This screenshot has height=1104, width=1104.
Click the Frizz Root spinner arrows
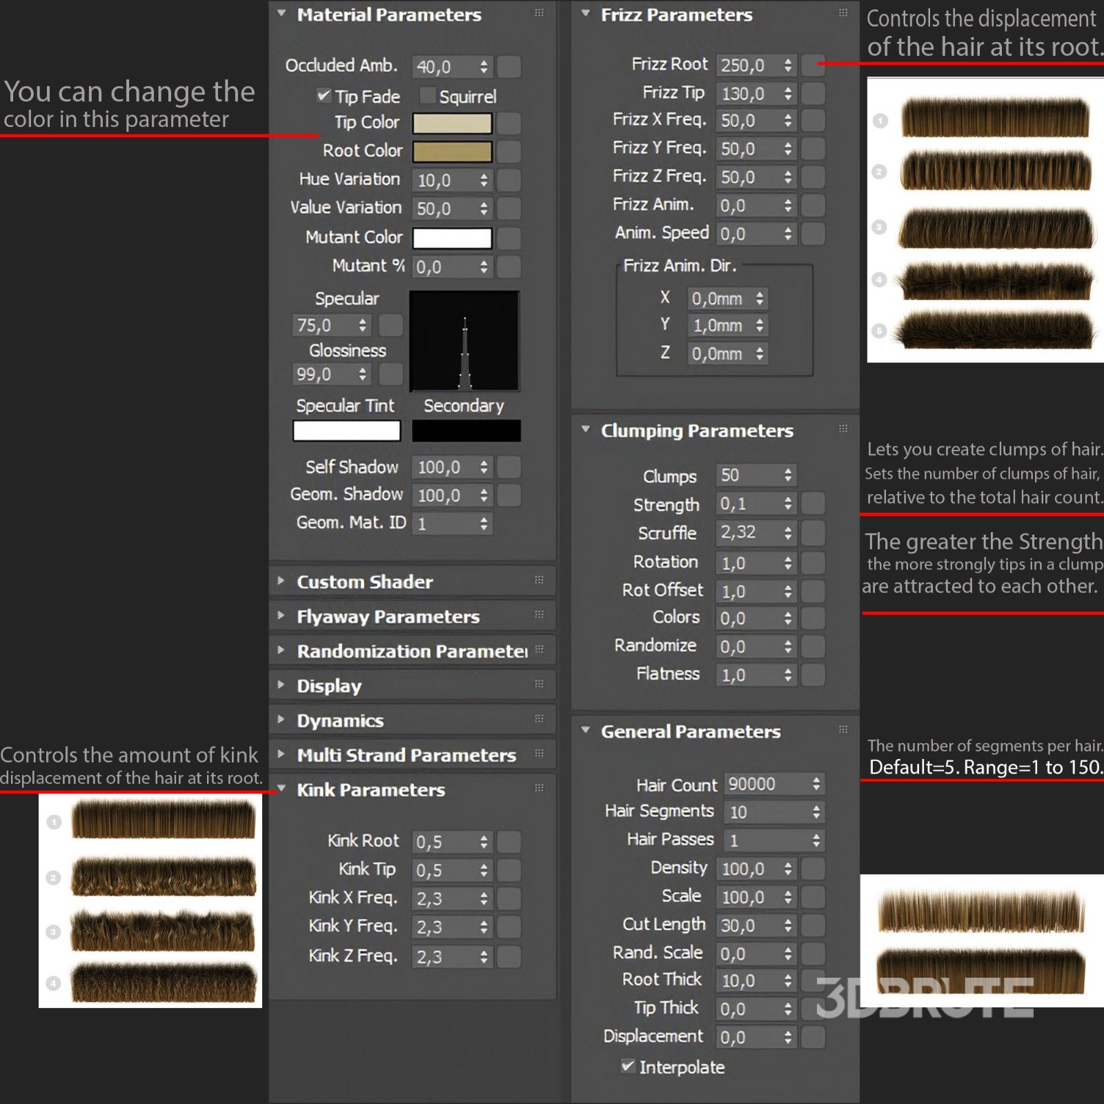(x=788, y=66)
